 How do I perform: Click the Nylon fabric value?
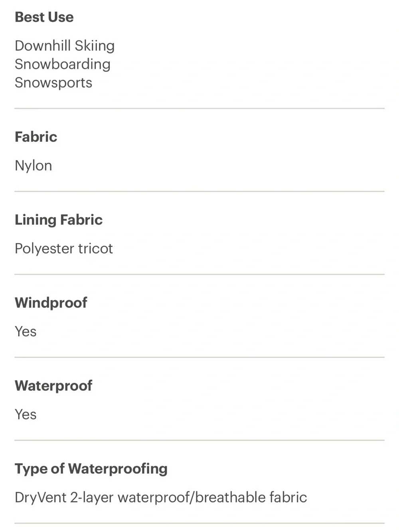click(34, 166)
